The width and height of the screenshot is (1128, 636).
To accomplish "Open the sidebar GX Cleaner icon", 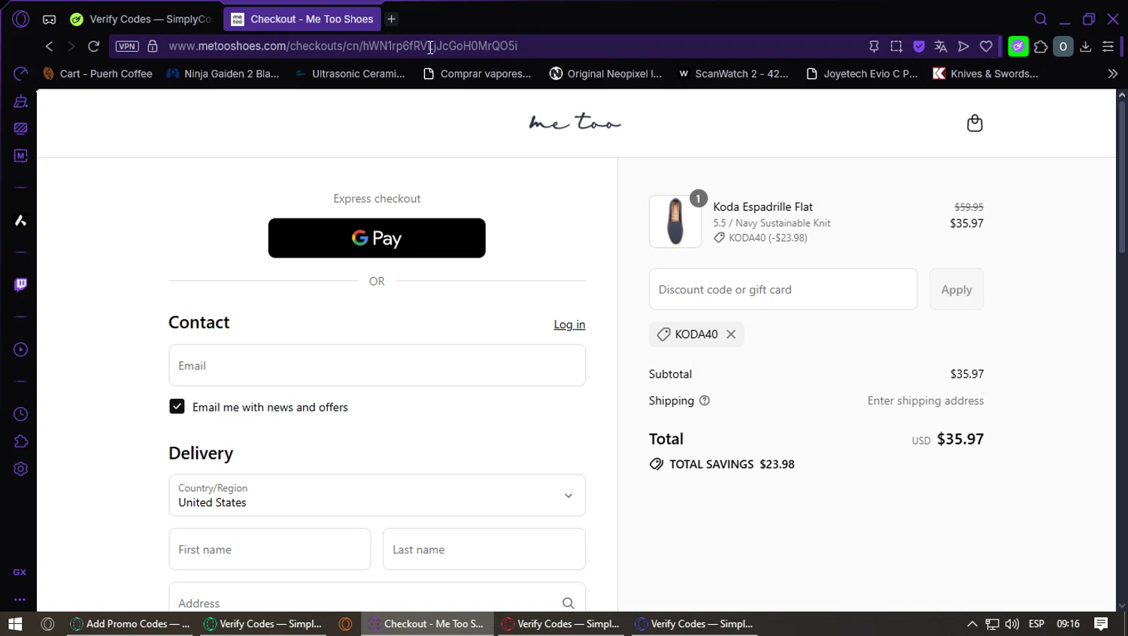I will [20, 101].
